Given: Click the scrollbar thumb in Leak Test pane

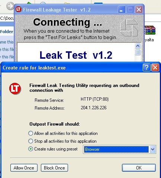Looking at the screenshot, I should pos(138,52).
